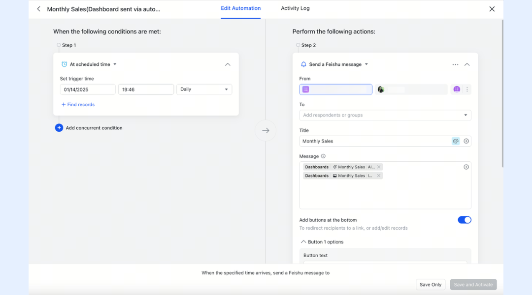Viewport: 532px width, 295px height.
Task: Click the right-side vertical scrollbar
Action: [x=502, y=93]
